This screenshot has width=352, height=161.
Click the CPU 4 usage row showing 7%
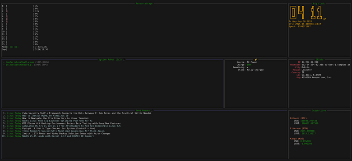[20, 16]
